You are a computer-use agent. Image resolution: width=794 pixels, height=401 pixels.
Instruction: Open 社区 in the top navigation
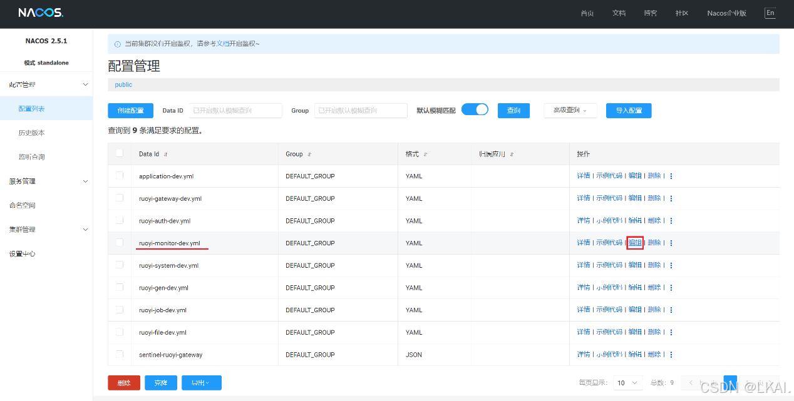[682, 13]
